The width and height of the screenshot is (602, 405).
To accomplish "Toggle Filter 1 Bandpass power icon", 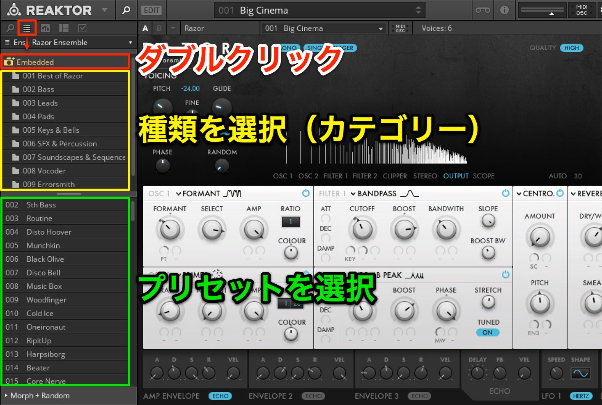I will point(505,193).
